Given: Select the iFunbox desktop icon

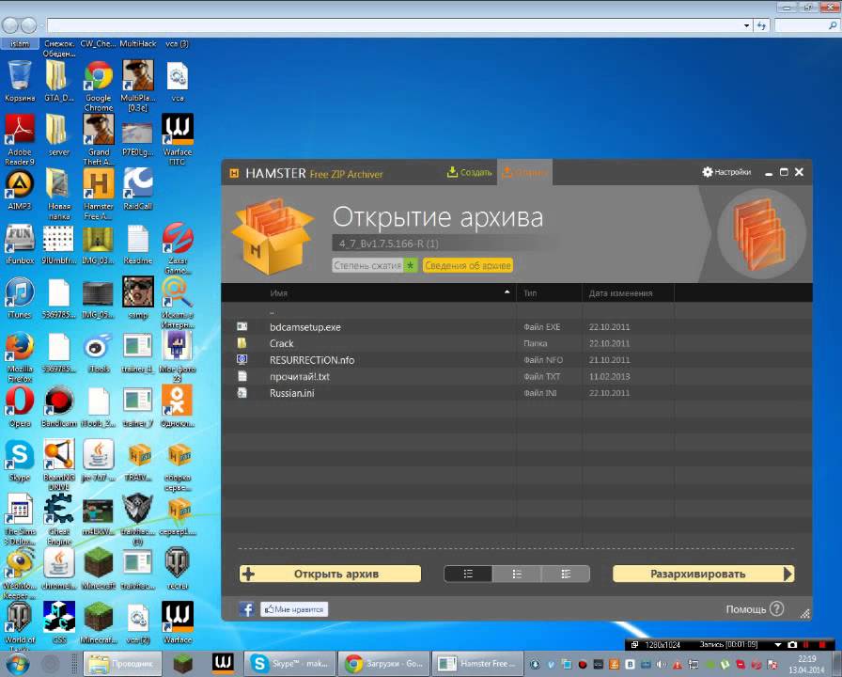Looking at the screenshot, I should pos(20,244).
